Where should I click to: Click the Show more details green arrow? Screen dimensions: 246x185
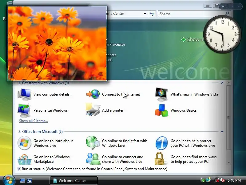183,39
